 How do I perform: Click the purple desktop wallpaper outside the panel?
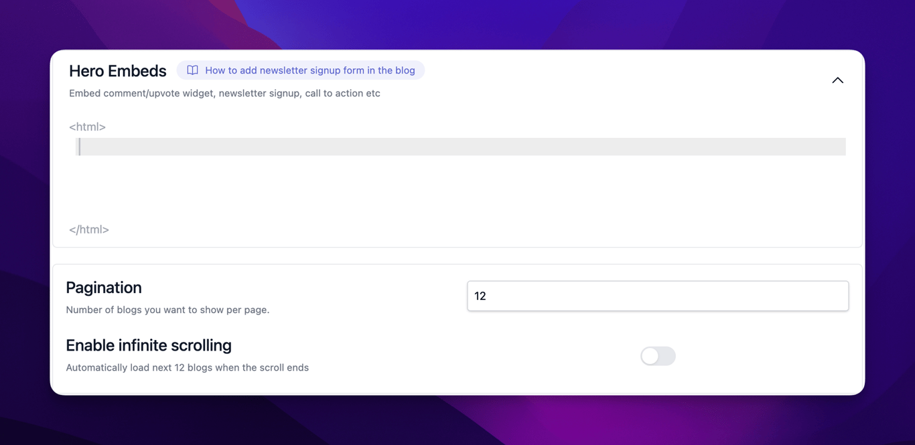(457, 422)
